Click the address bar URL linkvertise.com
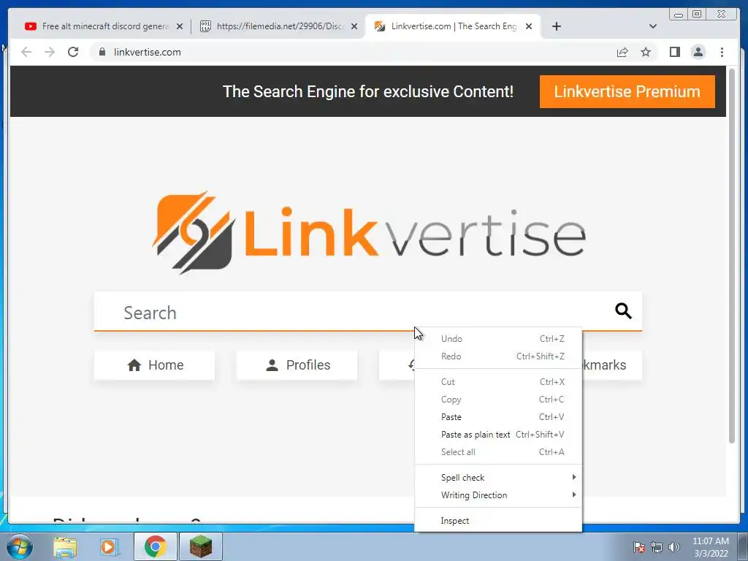The width and height of the screenshot is (748, 561). tap(148, 52)
